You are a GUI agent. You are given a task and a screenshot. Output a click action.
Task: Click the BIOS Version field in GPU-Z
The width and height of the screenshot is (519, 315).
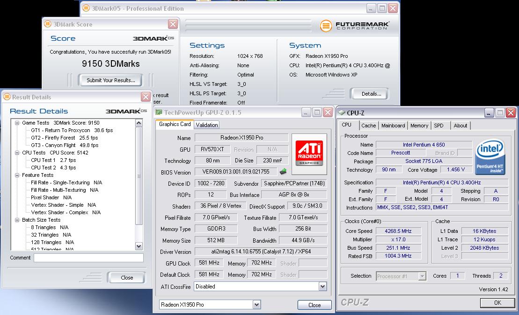point(236,172)
